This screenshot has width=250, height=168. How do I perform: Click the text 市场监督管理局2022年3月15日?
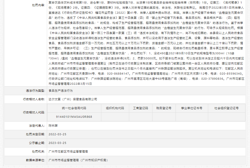point(70,84)
